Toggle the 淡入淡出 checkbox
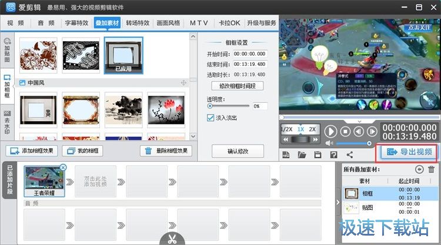Viewport: 441px width, 245px height. (x=211, y=118)
